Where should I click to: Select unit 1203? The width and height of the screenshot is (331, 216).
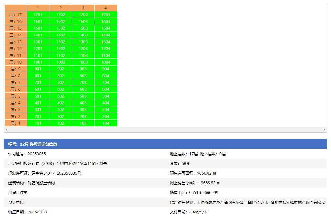[x=83, y=48]
